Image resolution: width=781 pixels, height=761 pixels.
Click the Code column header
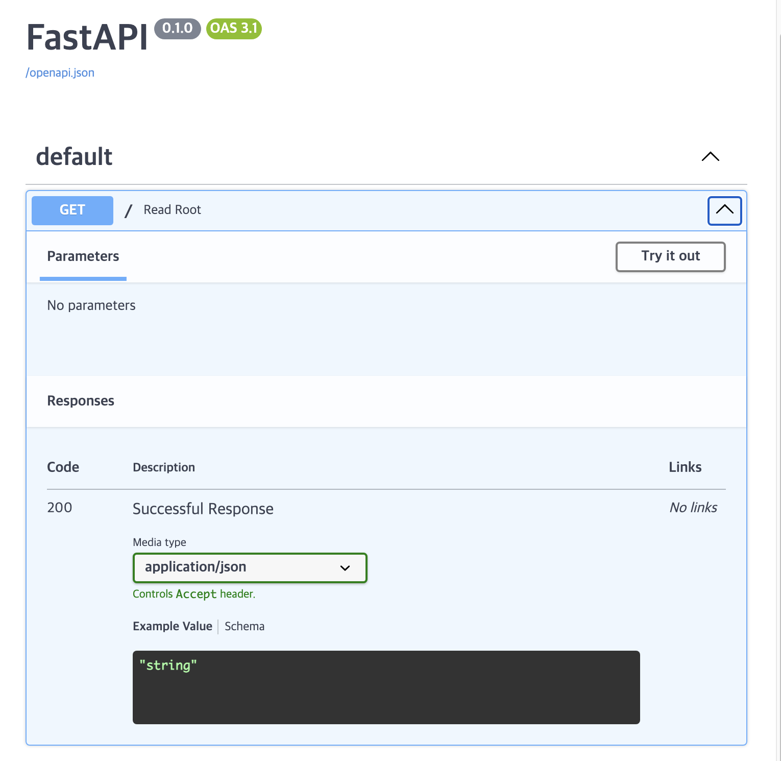(63, 467)
